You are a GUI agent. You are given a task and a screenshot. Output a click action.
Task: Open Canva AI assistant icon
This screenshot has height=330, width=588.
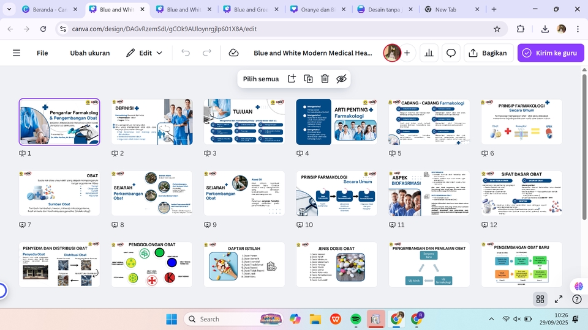pyautogui.click(x=579, y=286)
